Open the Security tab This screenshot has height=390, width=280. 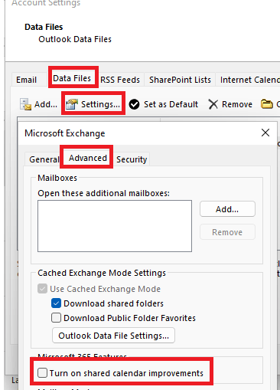(x=132, y=159)
